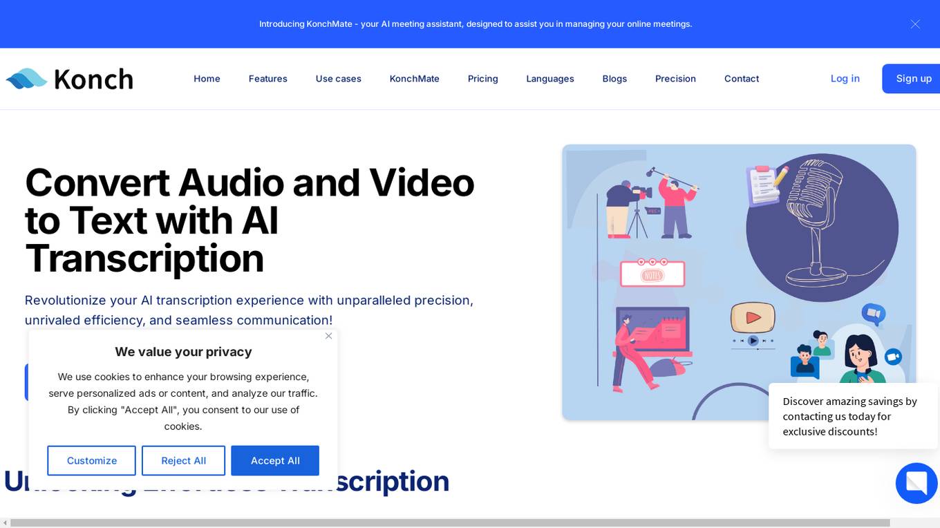
Task: Click the horizontal scrollbar thumb
Action: pos(450,523)
